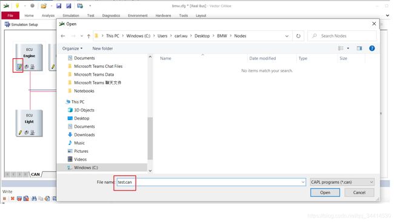The image size is (394, 222).
Task: Click the blue help question mark icon
Action: [x=372, y=49]
